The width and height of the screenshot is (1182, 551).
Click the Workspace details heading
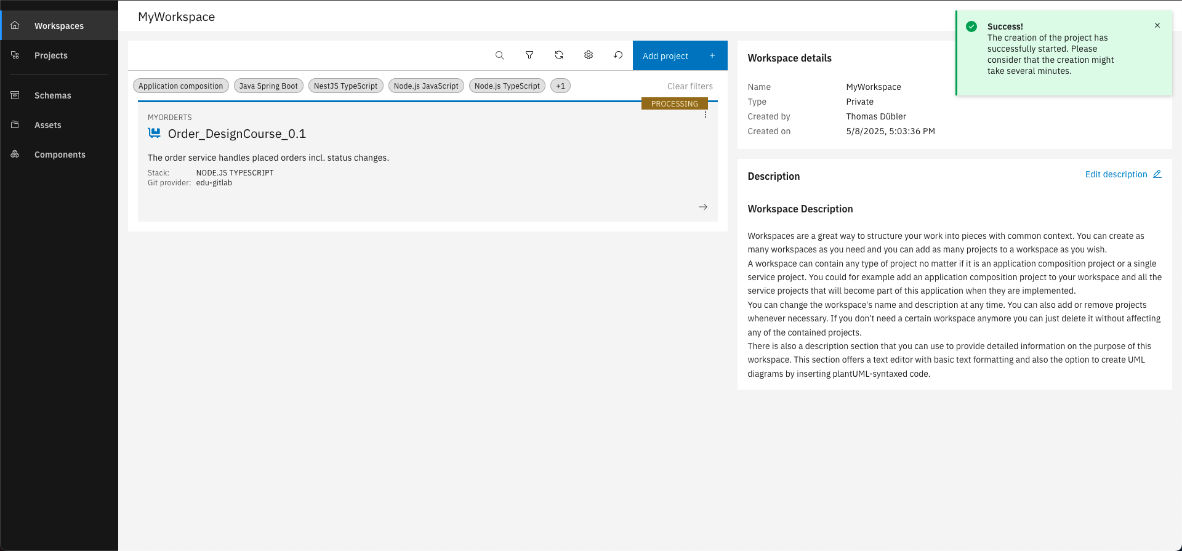[x=790, y=58]
